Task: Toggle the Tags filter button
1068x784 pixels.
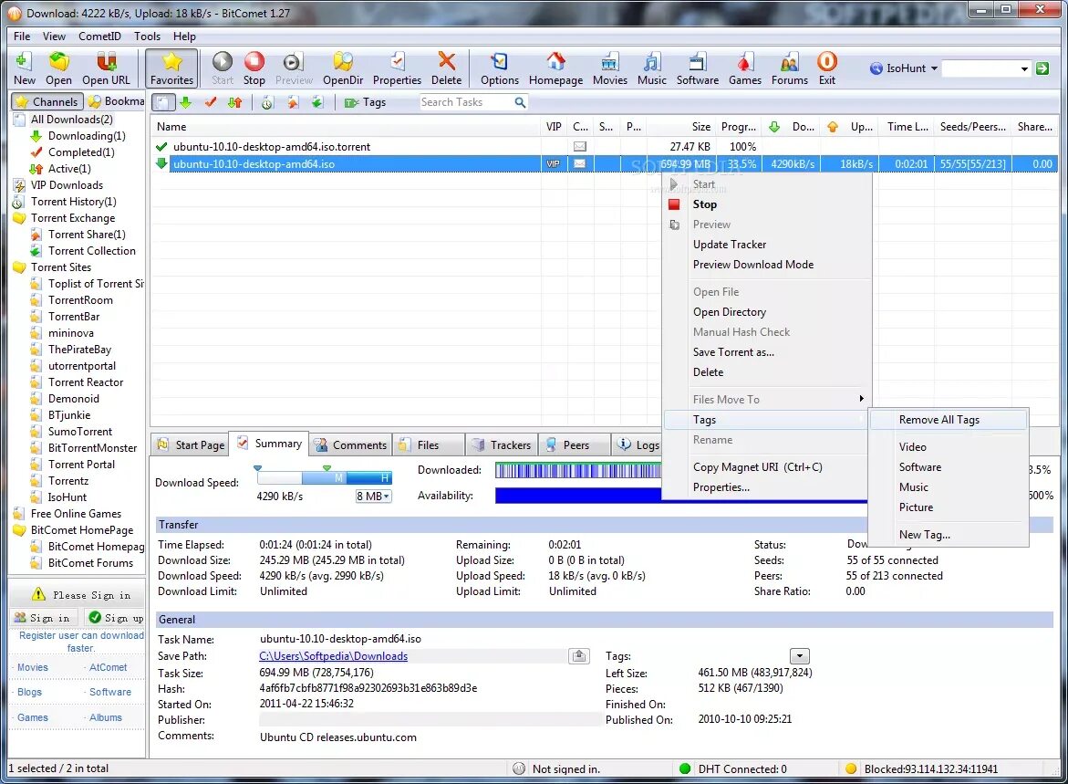Action: (x=366, y=102)
